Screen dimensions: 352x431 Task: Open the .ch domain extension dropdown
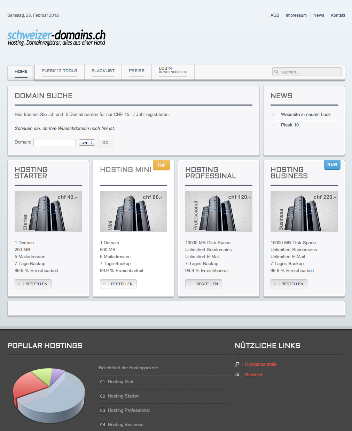[87, 143]
